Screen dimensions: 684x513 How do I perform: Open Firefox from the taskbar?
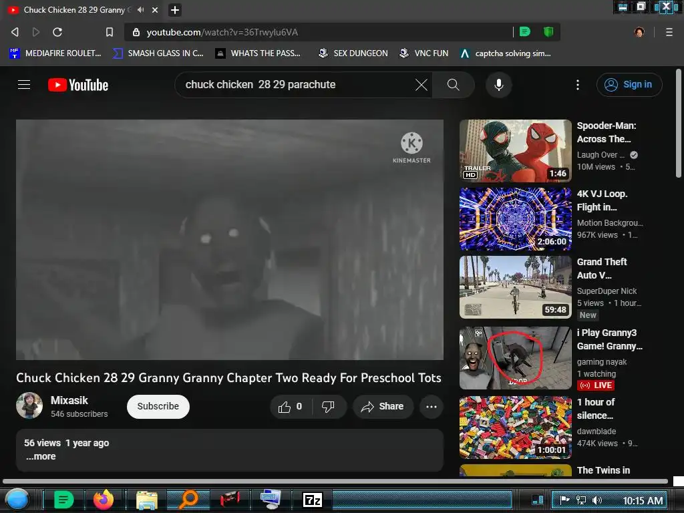point(104,500)
